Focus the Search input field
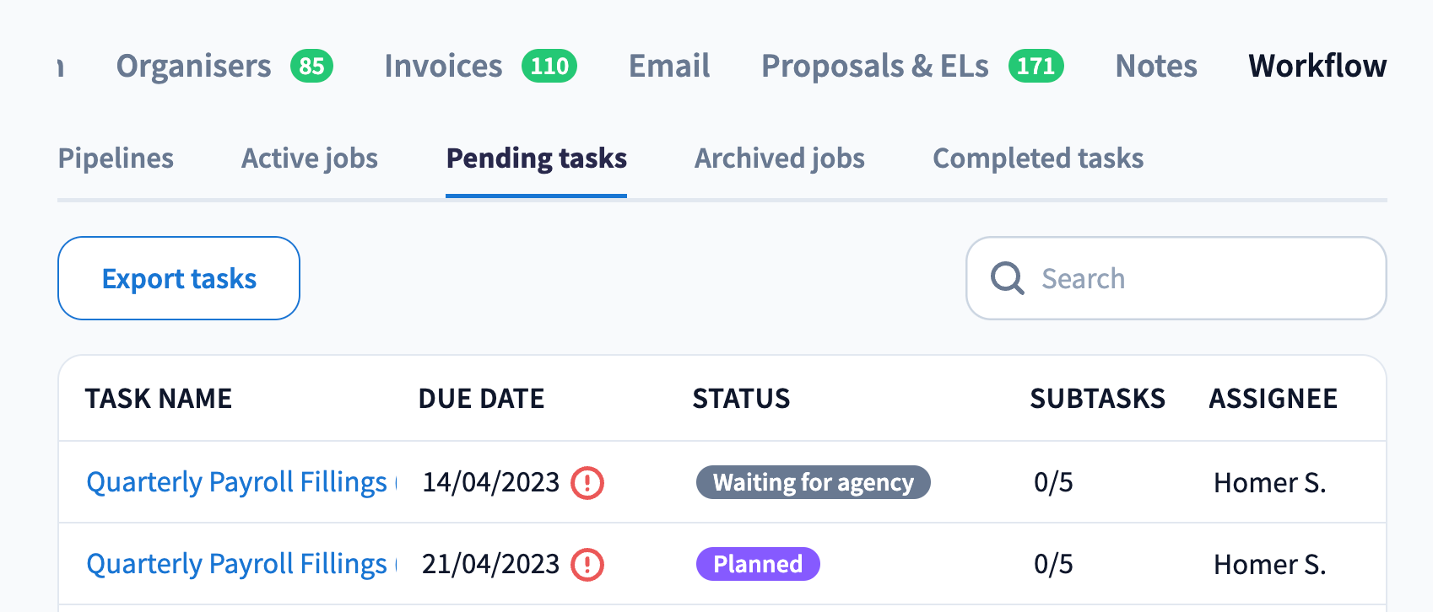 point(1198,278)
